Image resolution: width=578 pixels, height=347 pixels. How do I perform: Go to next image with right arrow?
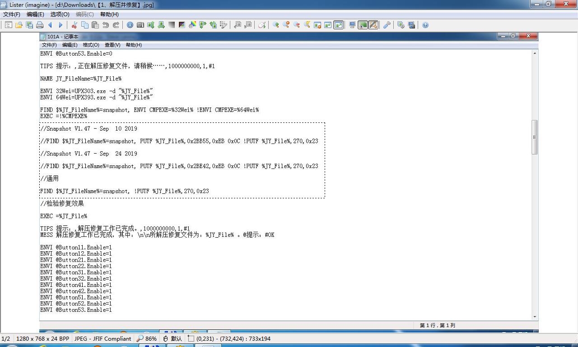pos(61,25)
